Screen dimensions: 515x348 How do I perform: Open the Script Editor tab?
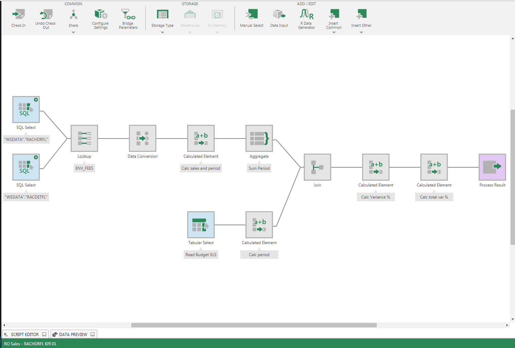(x=25, y=334)
